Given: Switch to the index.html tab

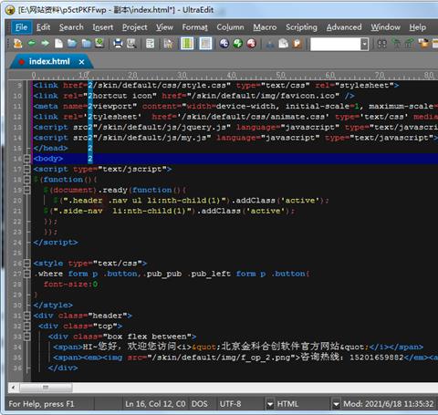Looking at the screenshot, I should [49, 62].
